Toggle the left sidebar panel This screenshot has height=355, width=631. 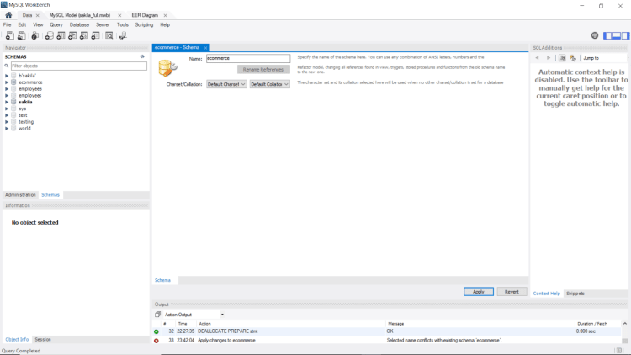(607, 36)
